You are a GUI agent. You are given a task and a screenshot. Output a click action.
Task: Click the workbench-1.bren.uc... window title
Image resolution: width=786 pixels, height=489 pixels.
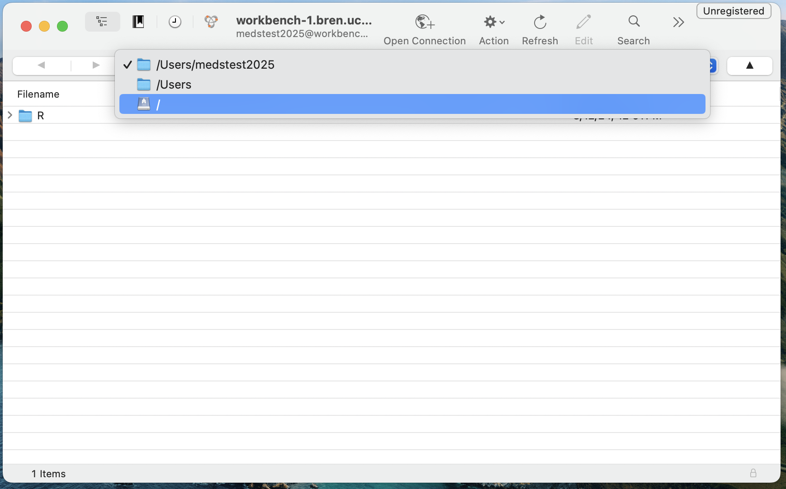coord(304,20)
